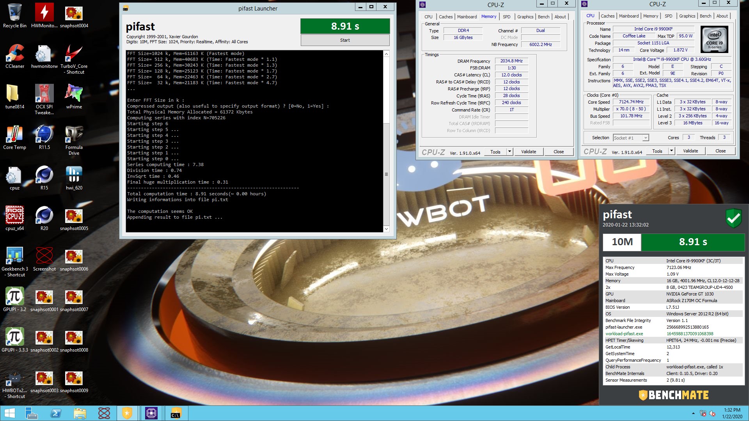Click Tools button in CPU tab CPU-Z window
Screen dimensions: 749x421
click(x=657, y=151)
